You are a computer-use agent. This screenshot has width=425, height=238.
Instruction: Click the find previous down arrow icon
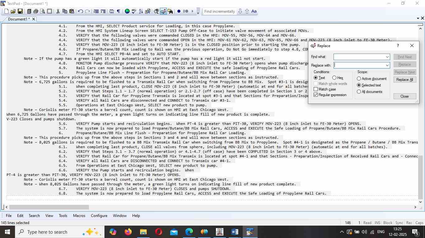[x=240, y=11]
